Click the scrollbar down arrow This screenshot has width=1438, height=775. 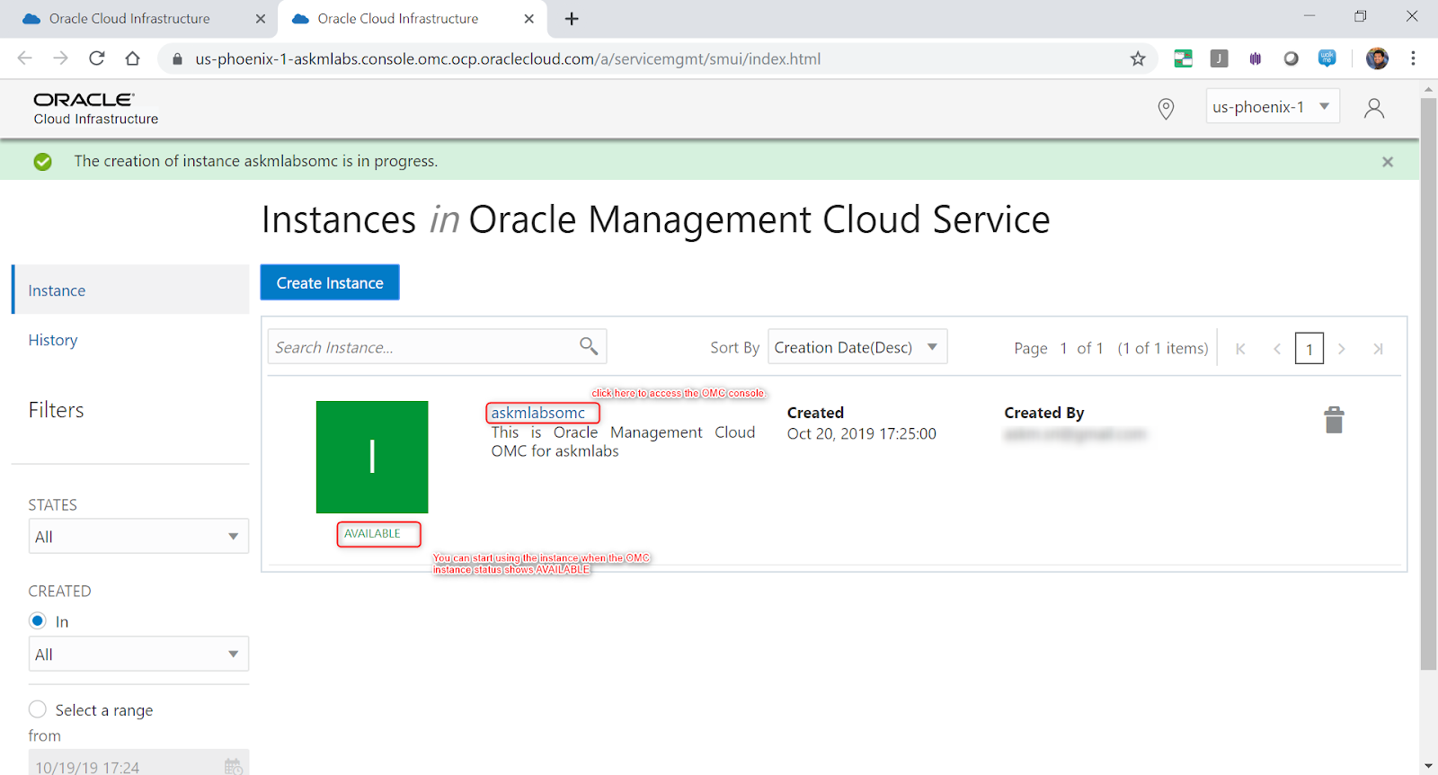coord(1429,766)
